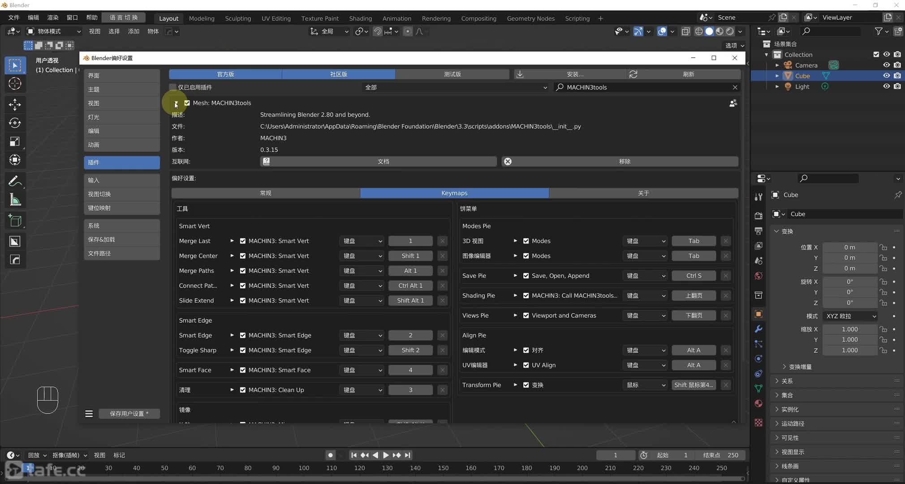905x484 pixels.
Task: Open input type dropdown for Transform Pie
Action: tap(645, 385)
